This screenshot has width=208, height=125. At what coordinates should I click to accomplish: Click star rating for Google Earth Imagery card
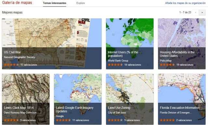(63, 120)
